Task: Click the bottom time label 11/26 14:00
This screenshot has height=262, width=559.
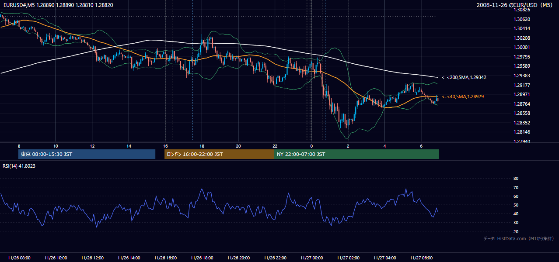Action: [x=129, y=258]
